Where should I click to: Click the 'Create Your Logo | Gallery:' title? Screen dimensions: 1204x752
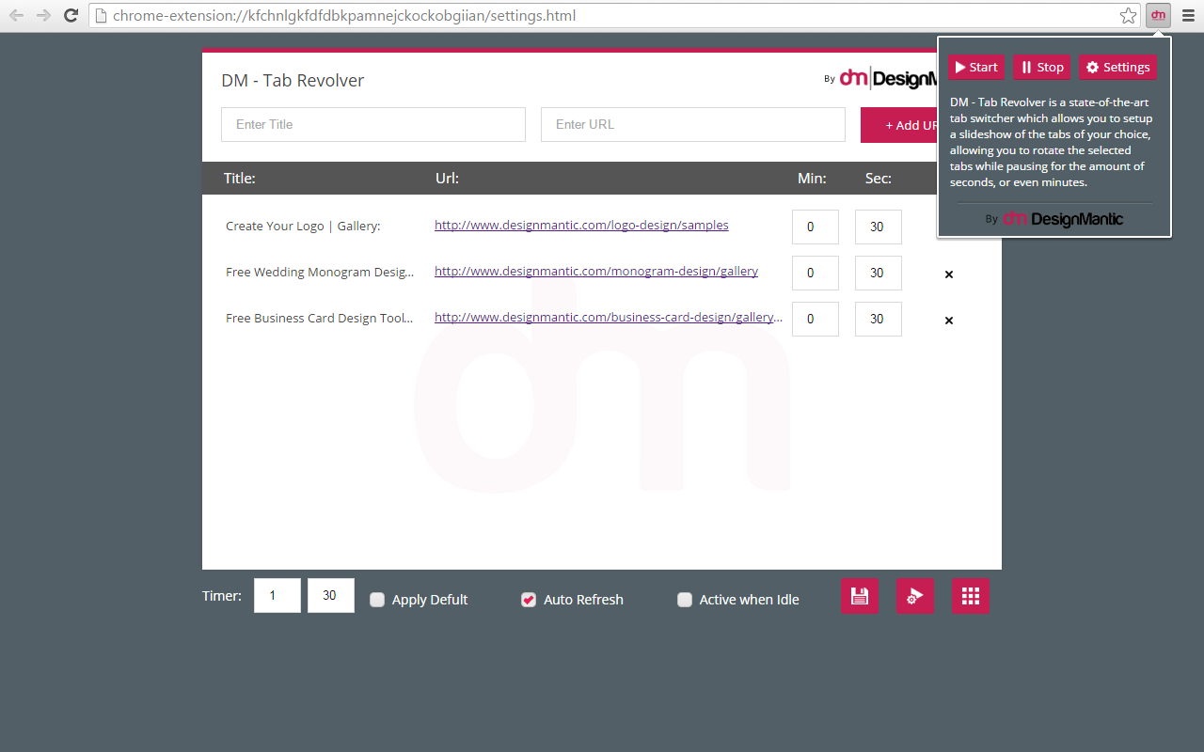(303, 227)
